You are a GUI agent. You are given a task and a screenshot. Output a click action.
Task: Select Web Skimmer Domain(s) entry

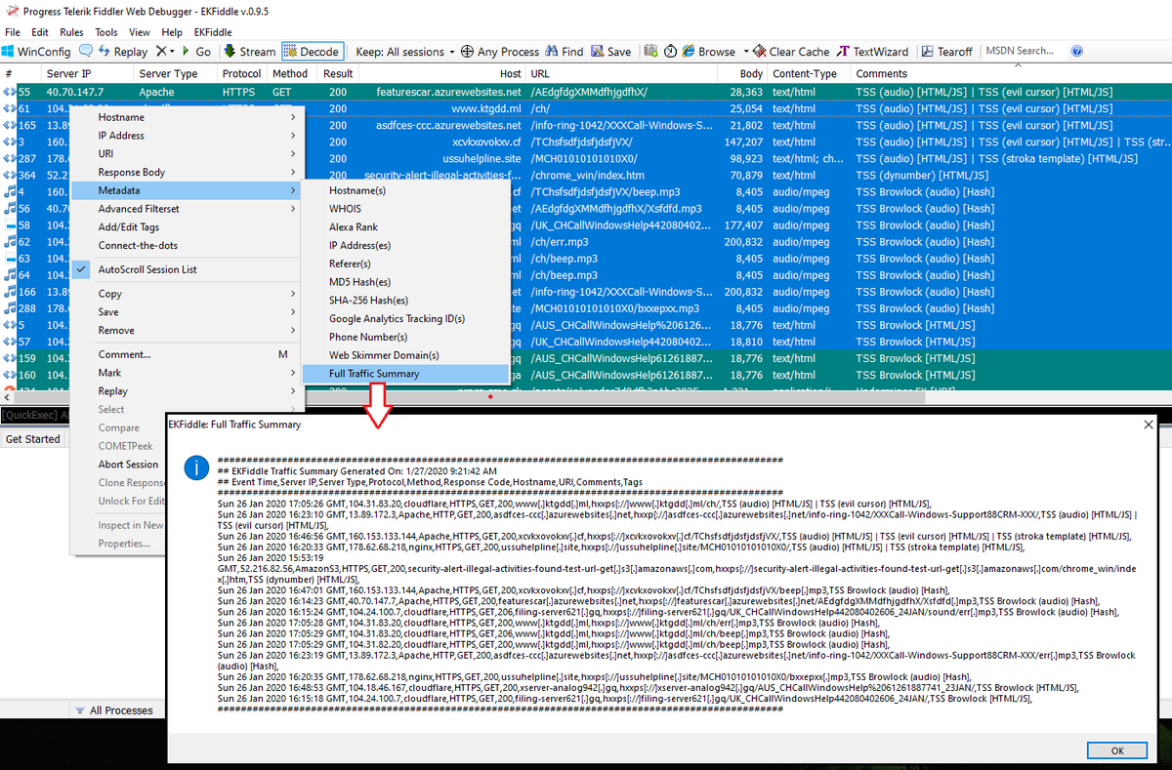tap(405, 355)
